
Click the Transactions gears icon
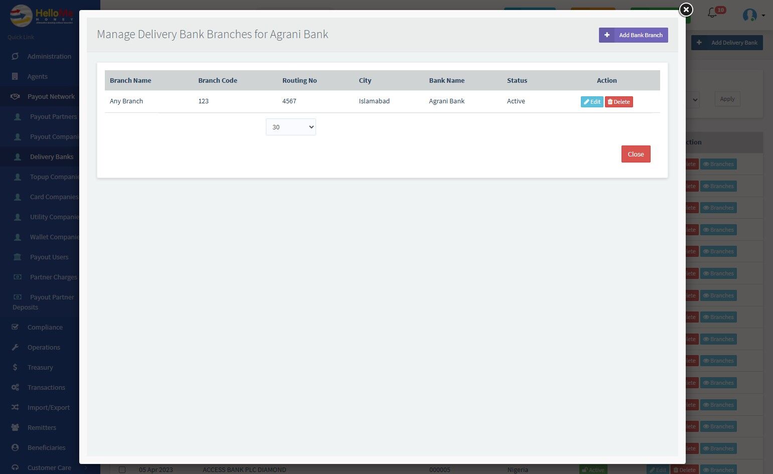(x=15, y=387)
